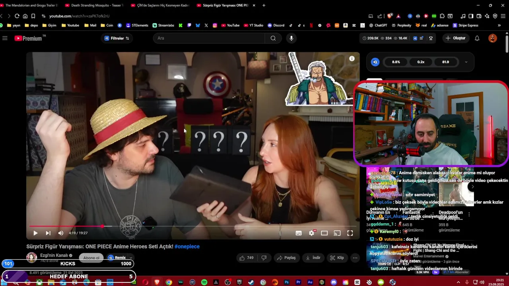Open the browser extensions puzzle icon

[x=442, y=16]
